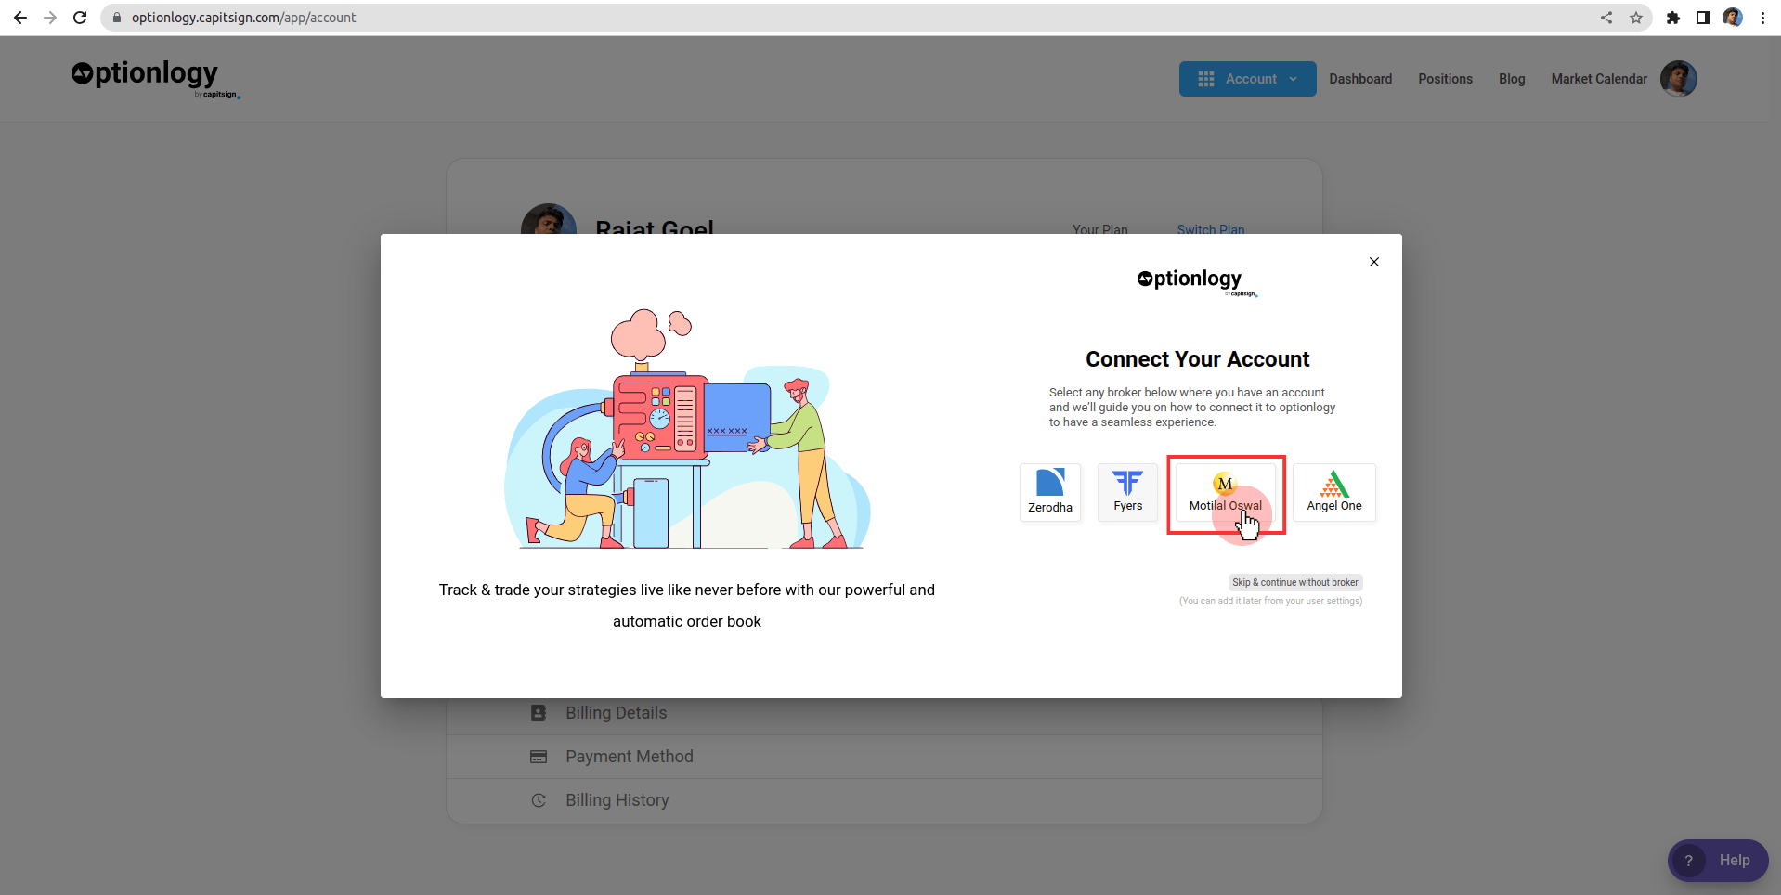Image resolution: width=1781 pixels, height=895 pixels.
Task: Open the Help chat button
Action: click(x=1718, y=861)
